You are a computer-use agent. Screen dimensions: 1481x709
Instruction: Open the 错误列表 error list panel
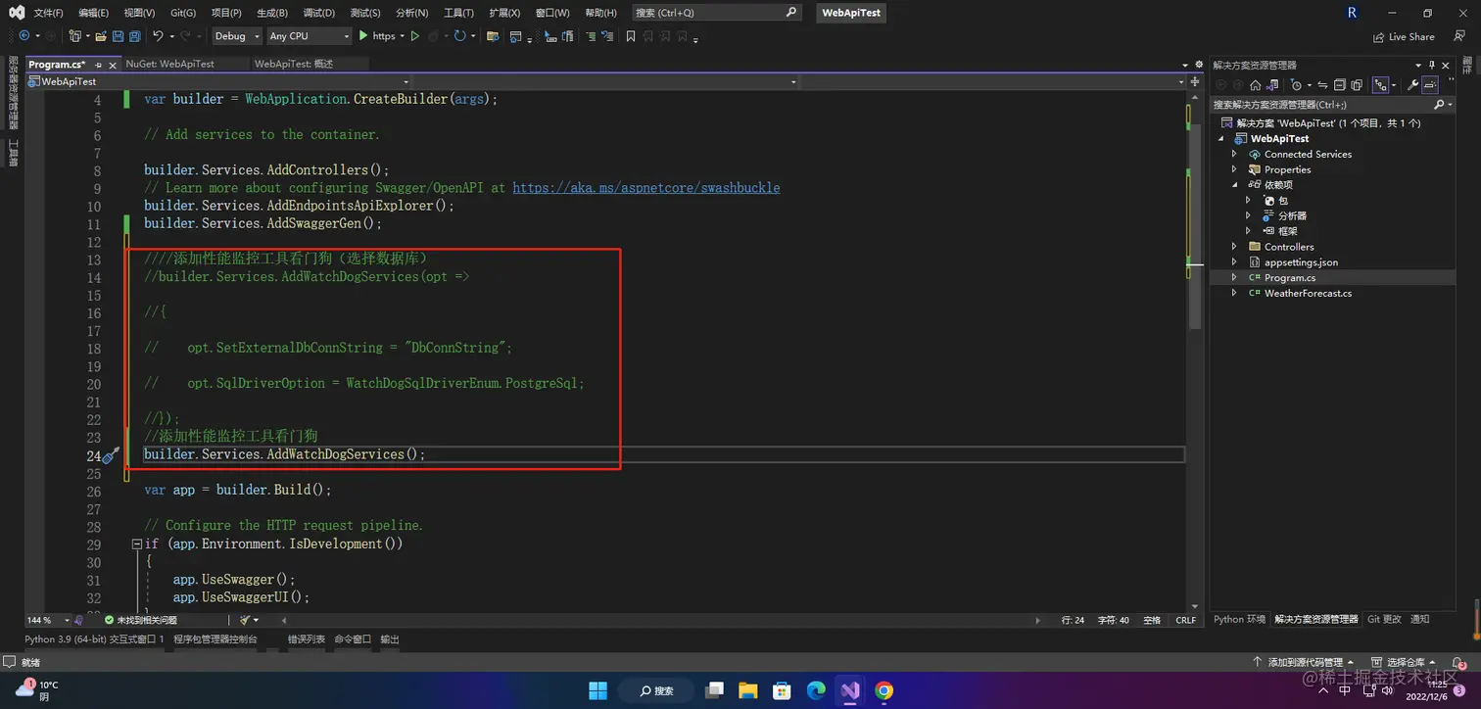pyautogui.click(x=306, y=639)
